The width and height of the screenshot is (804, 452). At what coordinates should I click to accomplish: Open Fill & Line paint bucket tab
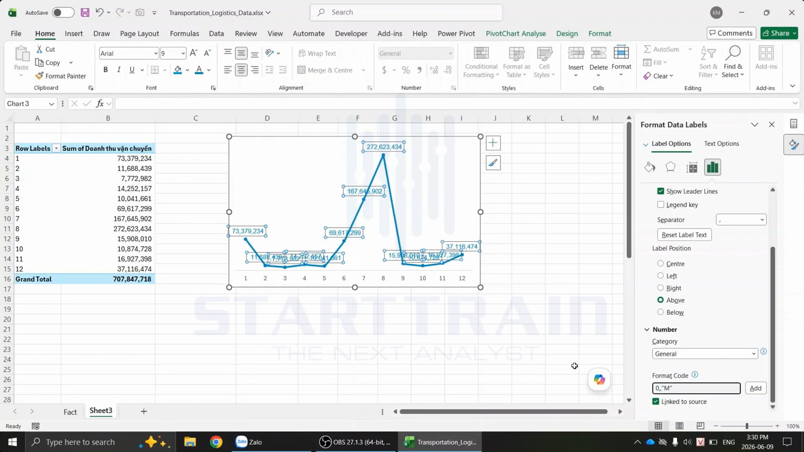point(650,168)
